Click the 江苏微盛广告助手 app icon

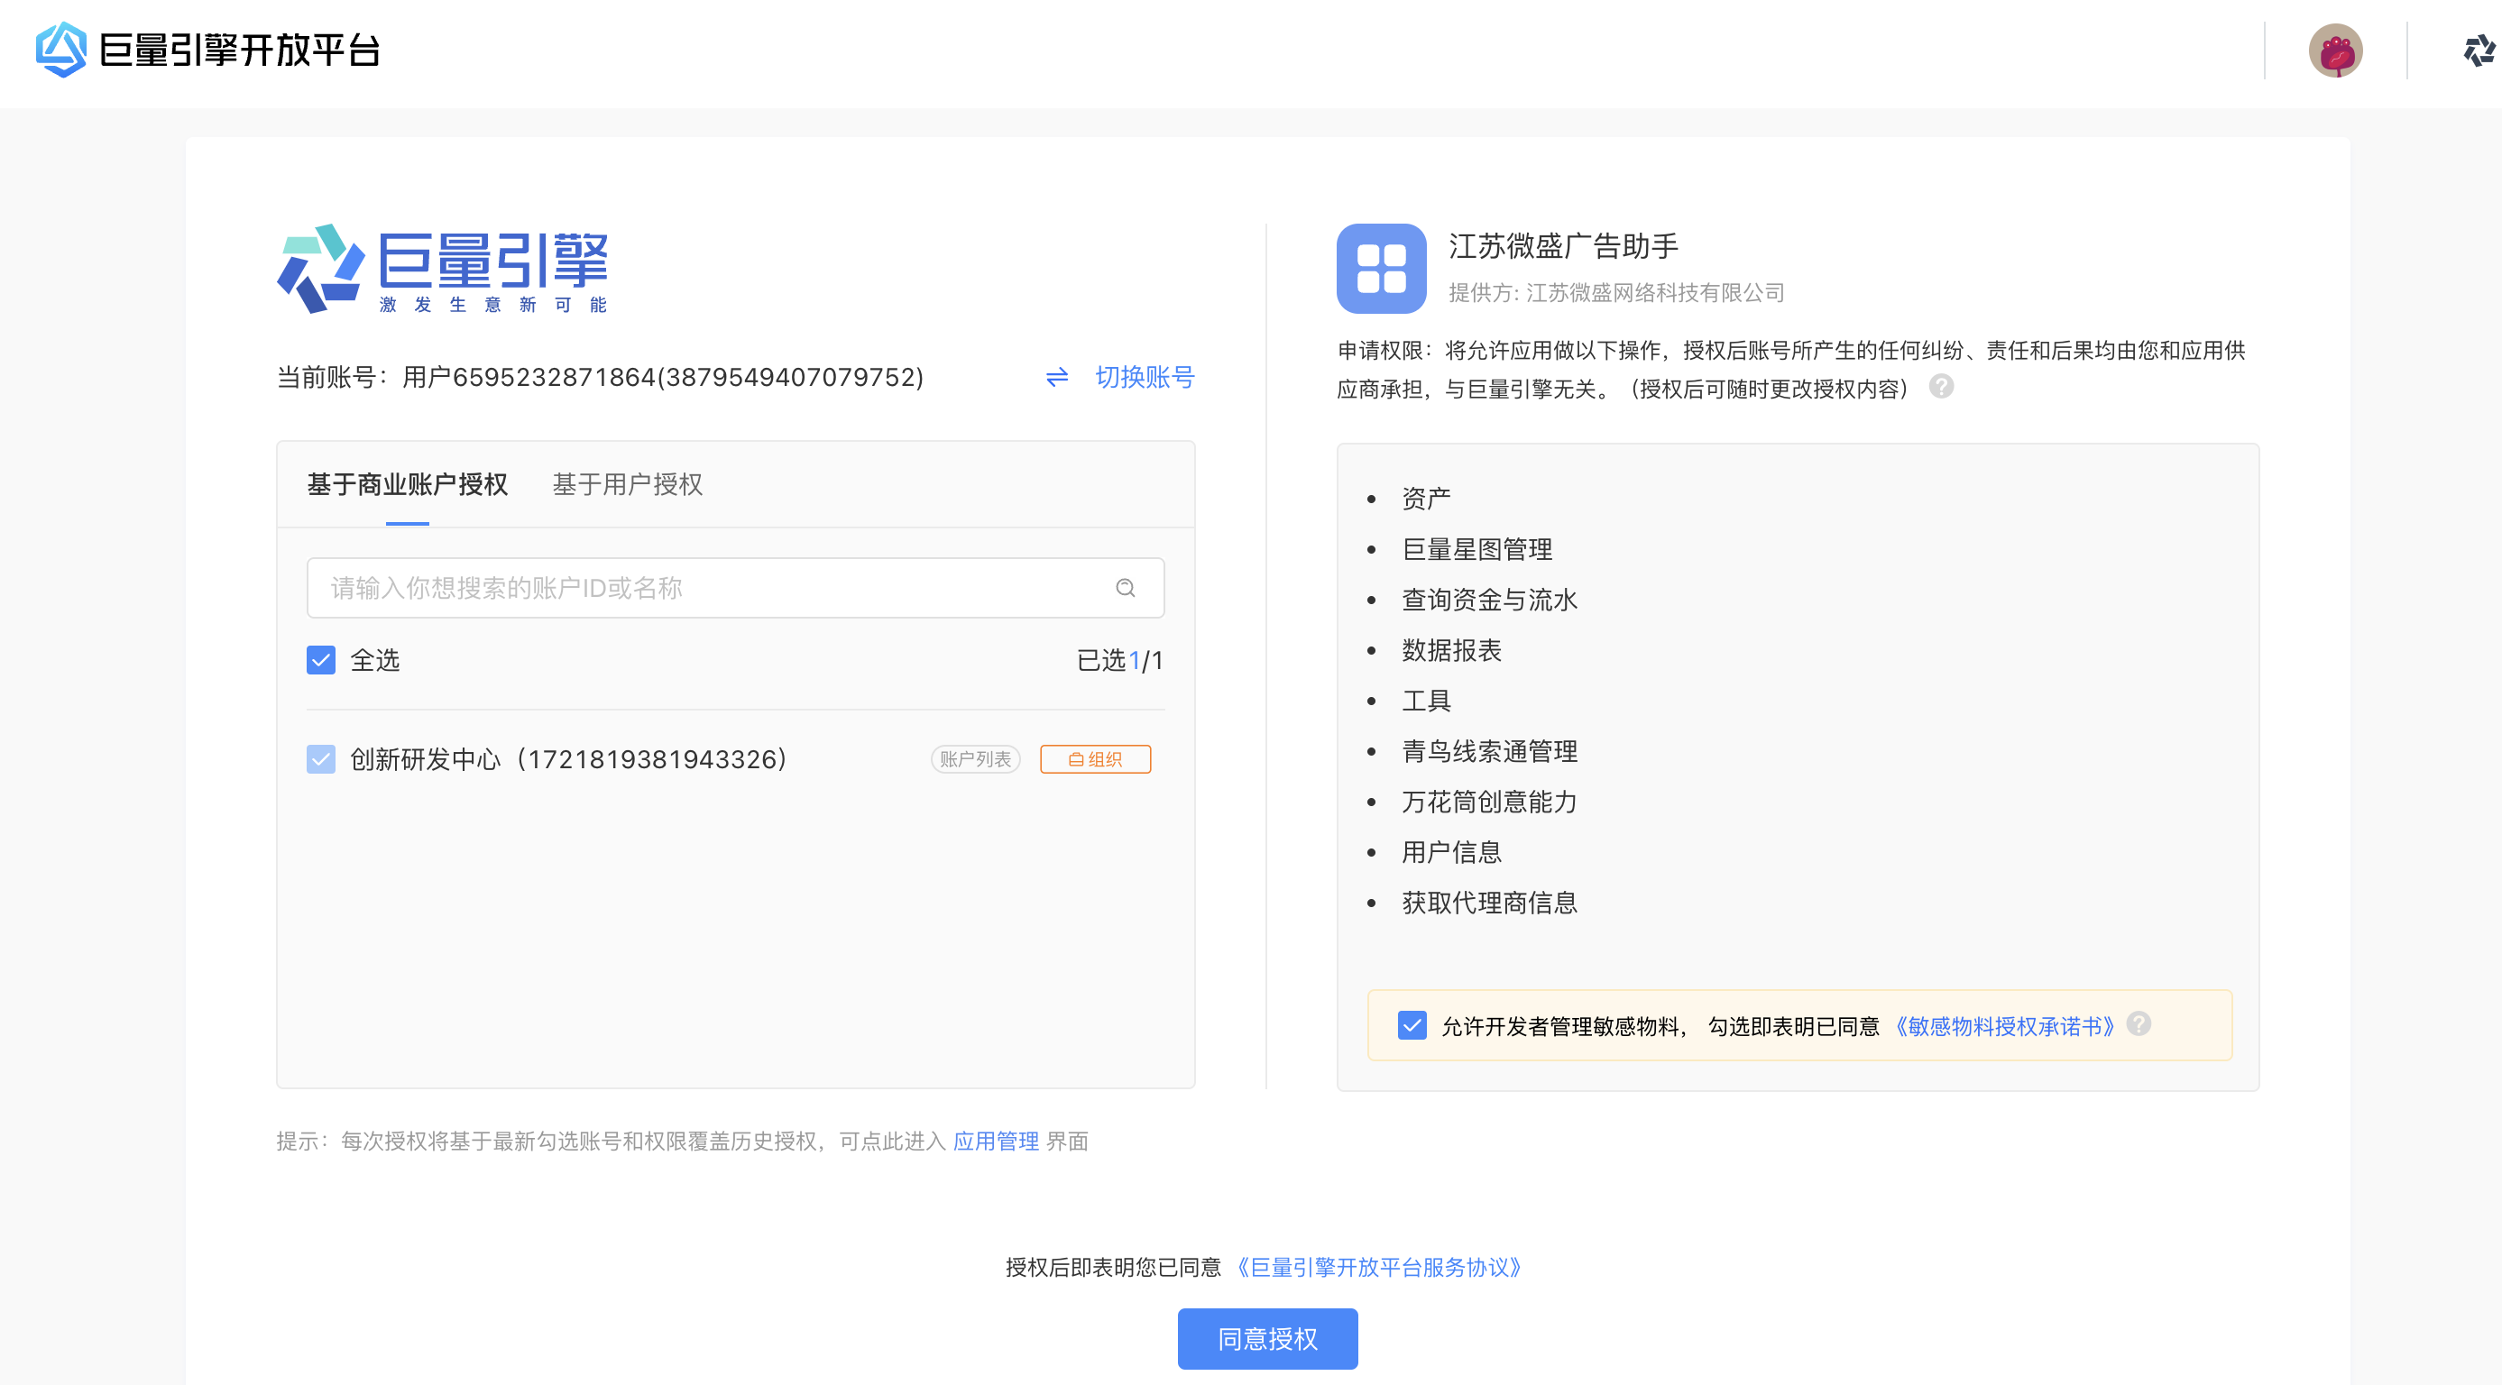click(1380, 268)
